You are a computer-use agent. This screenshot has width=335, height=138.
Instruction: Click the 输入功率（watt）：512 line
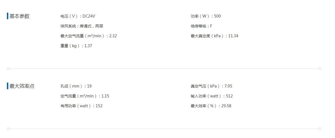tap(211, 96)
